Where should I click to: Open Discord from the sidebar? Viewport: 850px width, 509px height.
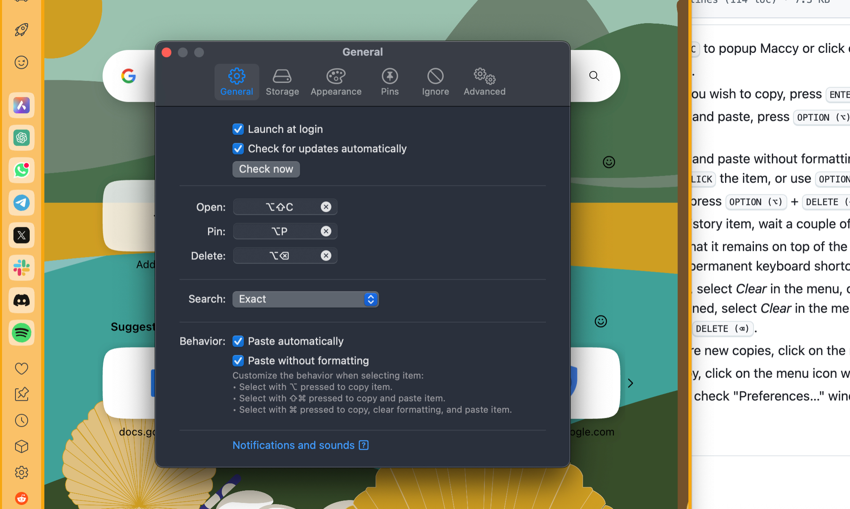21,300
